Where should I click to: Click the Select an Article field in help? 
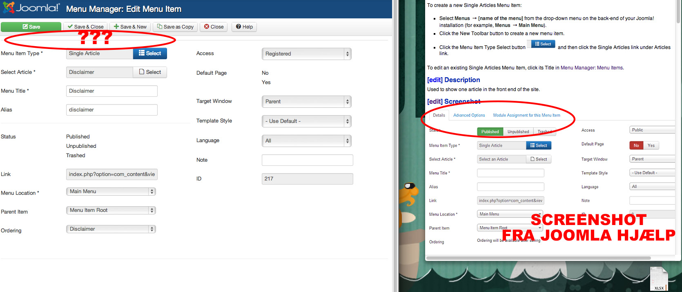pyautogui.click(x=501, y=159)
